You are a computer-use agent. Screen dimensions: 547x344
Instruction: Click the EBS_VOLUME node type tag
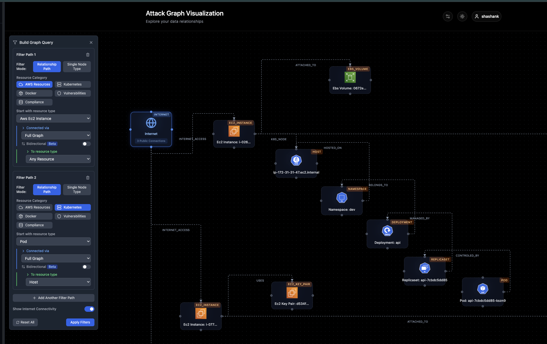(358, 69)
